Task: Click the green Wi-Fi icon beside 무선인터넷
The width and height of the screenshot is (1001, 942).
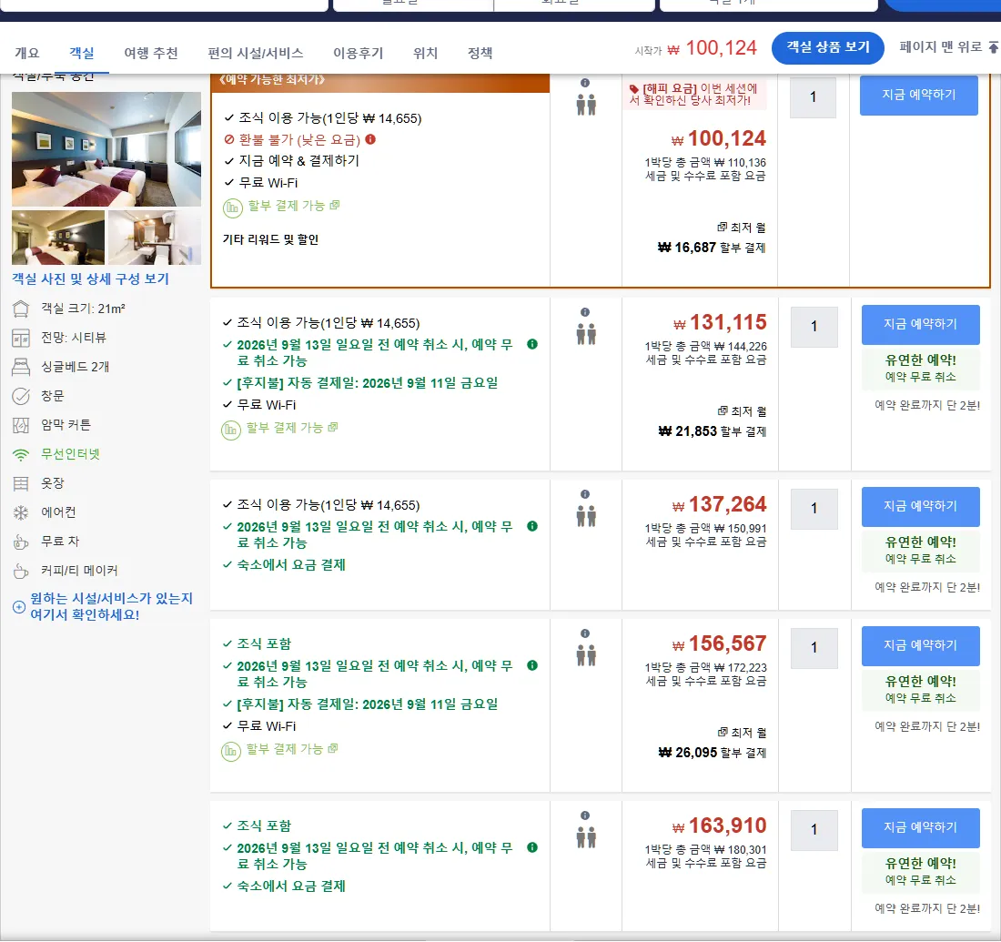Action: [21, 455]
